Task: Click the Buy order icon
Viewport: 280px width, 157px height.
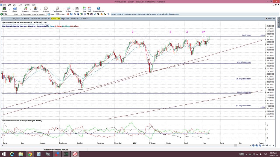Action: tap(84, 8)
